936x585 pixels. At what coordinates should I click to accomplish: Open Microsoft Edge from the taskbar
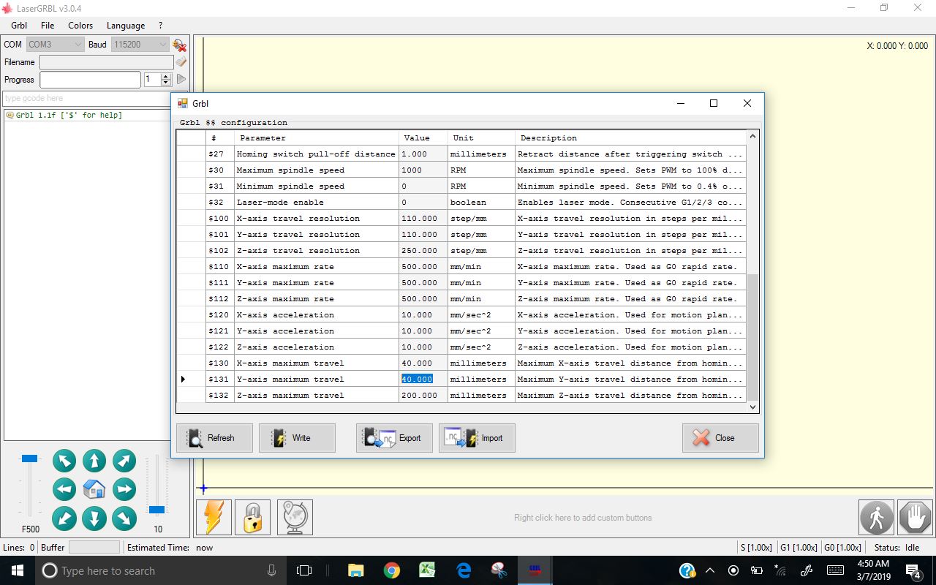click(464, 570)
